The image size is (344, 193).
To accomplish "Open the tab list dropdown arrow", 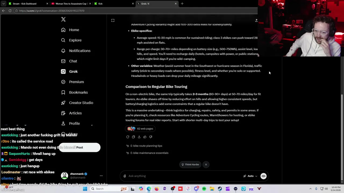I will pos(3,4).
